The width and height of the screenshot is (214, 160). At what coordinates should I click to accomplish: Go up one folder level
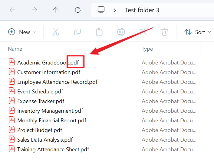point(56,10)
